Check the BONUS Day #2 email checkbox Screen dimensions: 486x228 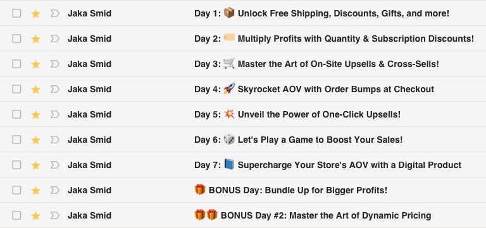click(x=16, y=215)
